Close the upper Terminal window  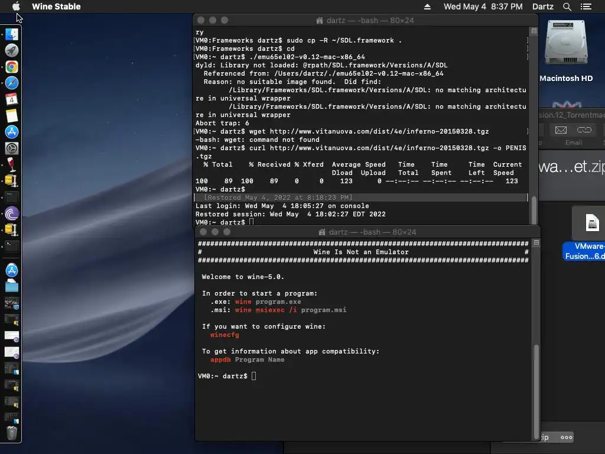(x=201, y=20)
